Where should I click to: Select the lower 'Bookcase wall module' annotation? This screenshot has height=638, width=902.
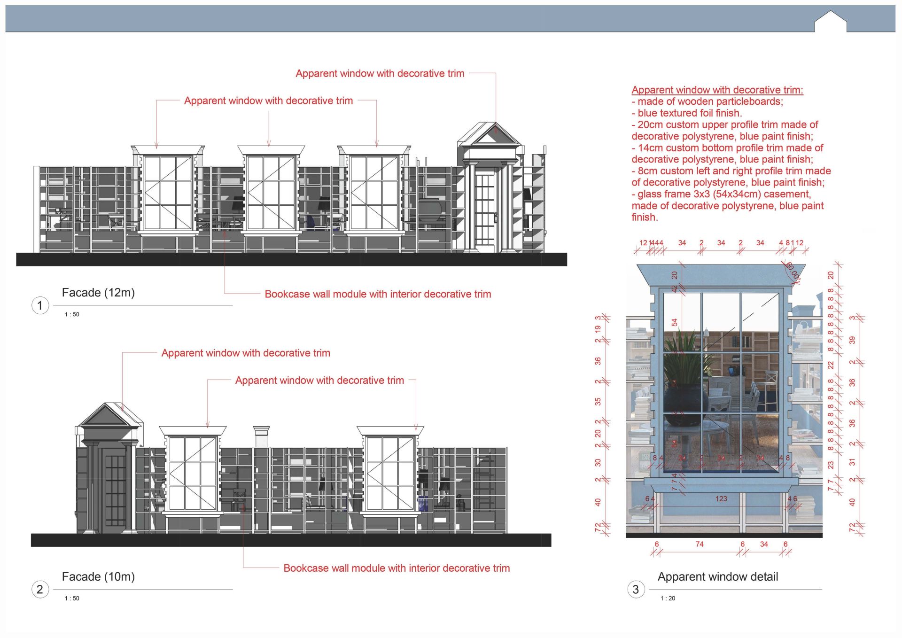[397, 568]
